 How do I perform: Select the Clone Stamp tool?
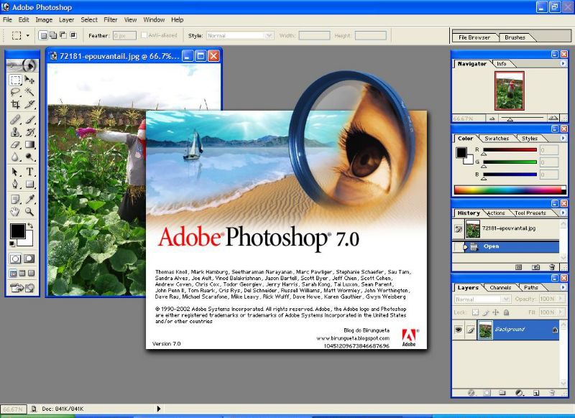(15, 132)
